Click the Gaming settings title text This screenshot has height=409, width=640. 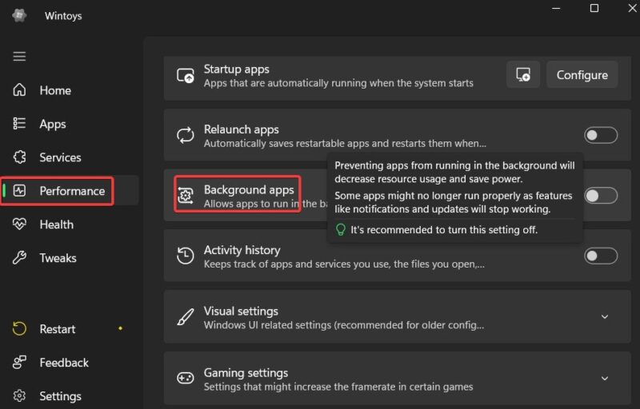[246, 372]
